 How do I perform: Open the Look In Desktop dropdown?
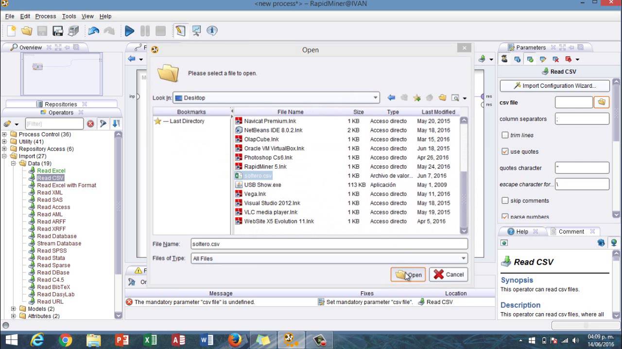tap(375, 98)
